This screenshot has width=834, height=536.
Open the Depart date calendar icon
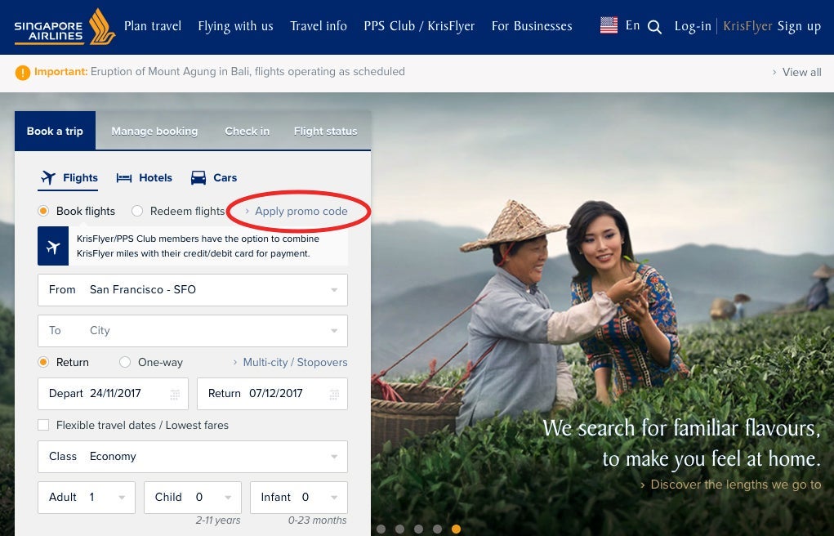click(175, 394)
